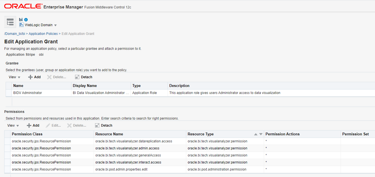Screen dimensions: 375x177
Task: Click the Permissions Add plus icon
Action: click(29, 126)
